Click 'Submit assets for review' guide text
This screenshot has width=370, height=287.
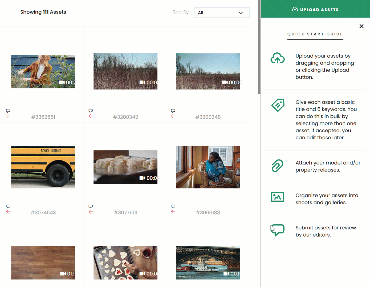pos(326,231)
